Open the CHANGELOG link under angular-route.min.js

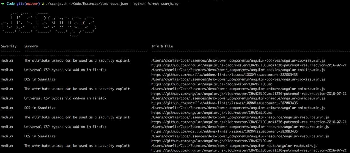point(249,150)
